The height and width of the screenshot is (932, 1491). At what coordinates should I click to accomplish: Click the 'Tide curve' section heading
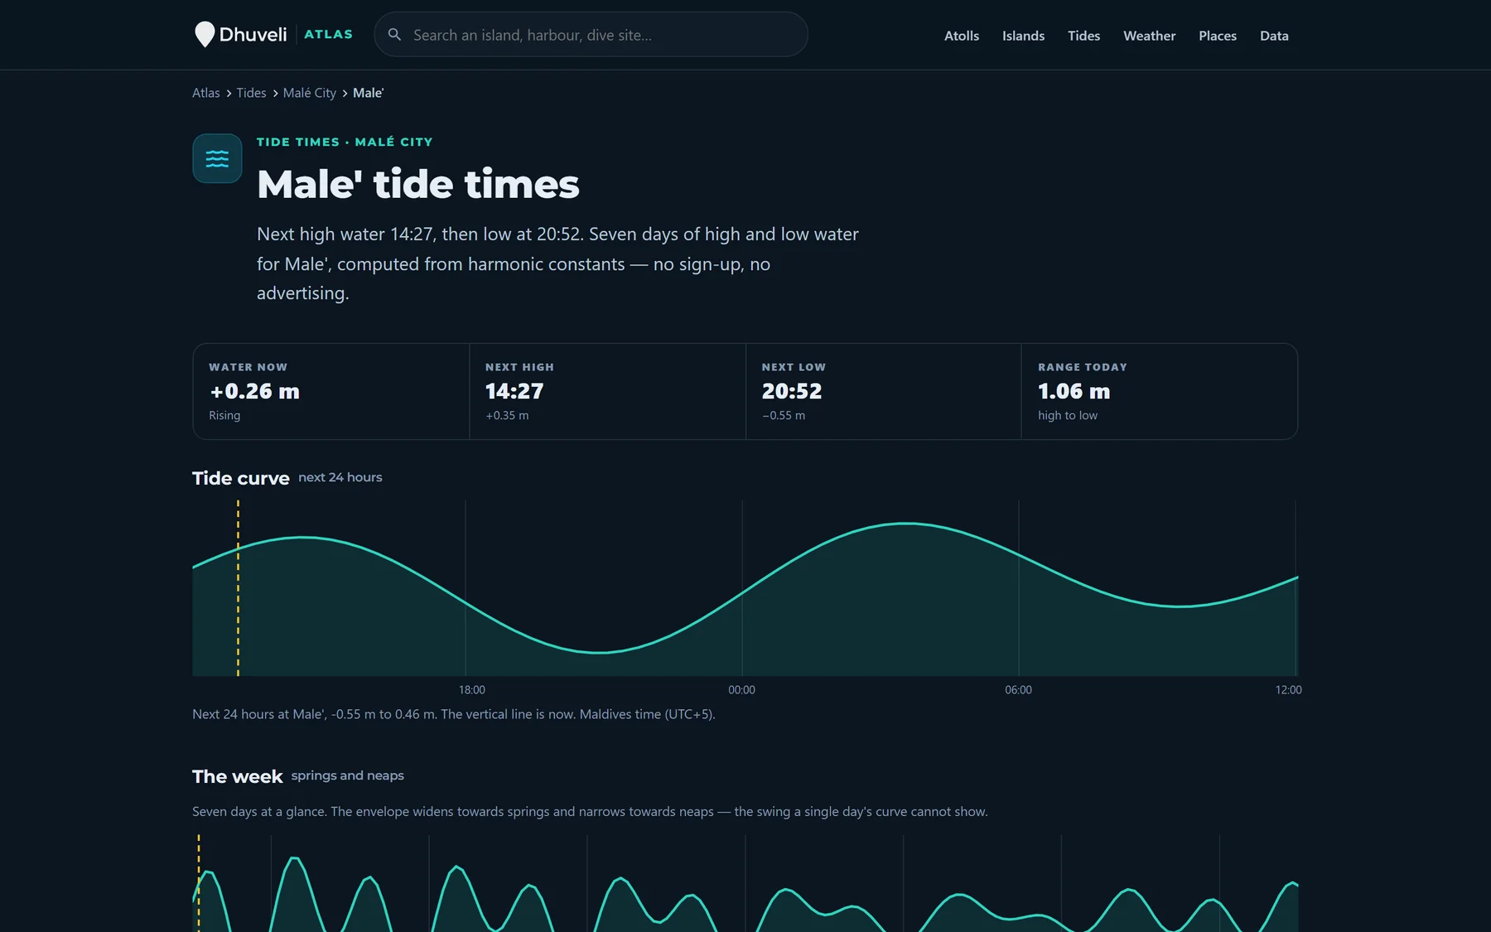pos(241,478)
